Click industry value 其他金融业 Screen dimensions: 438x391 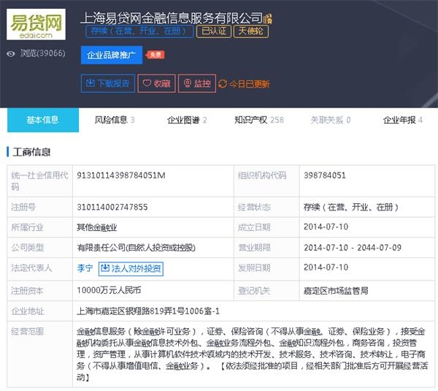[x=97, y=227]
